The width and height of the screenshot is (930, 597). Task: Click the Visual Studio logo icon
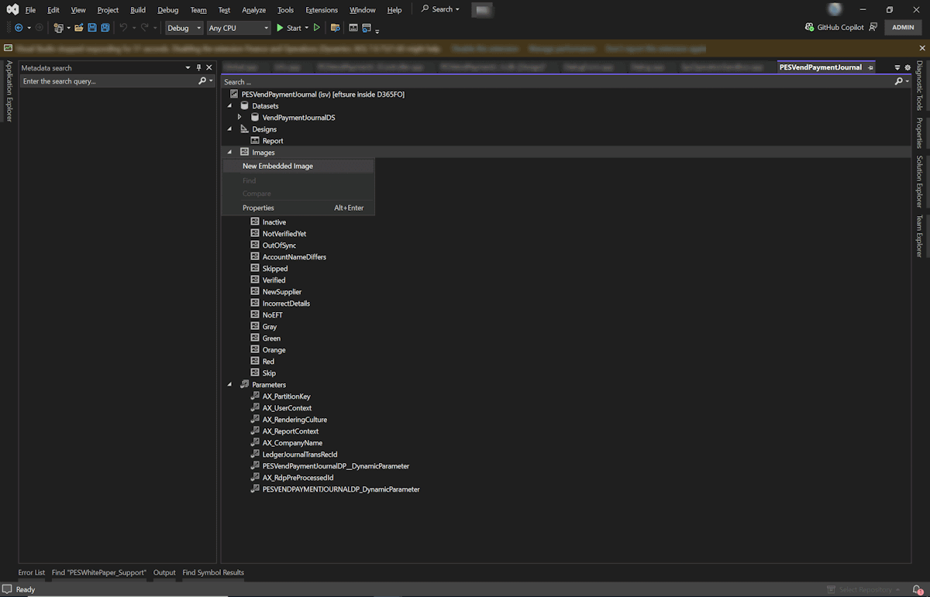(x=12, y=9)
